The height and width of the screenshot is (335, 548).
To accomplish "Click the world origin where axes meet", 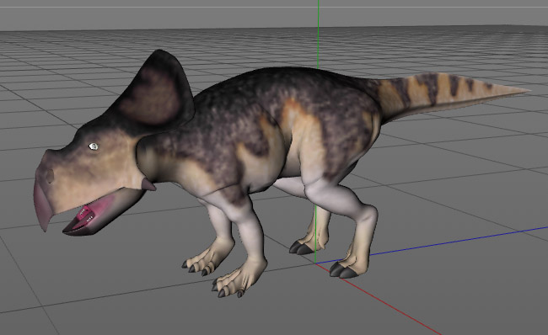I will click(315, 263).
